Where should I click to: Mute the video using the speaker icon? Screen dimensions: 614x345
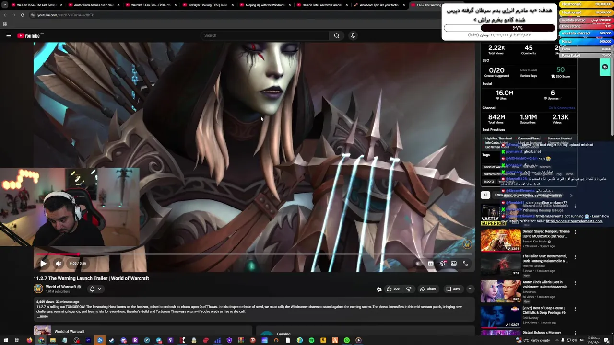pos(58,264)
